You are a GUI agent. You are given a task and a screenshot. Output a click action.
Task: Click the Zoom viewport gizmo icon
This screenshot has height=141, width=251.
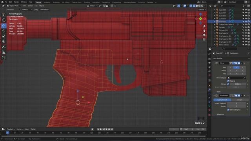(204, 26)
